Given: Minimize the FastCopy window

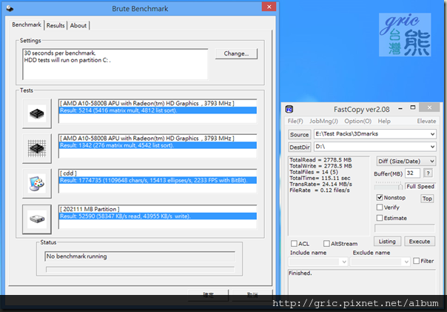Looking at the screenshot, I should tap(400, 108).
